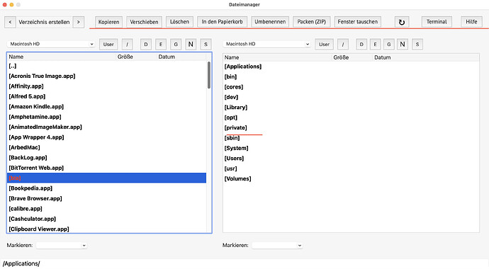Select [Bookpedia.app] entry
This screenshot has width=489, height=269.
click(106, 188)
